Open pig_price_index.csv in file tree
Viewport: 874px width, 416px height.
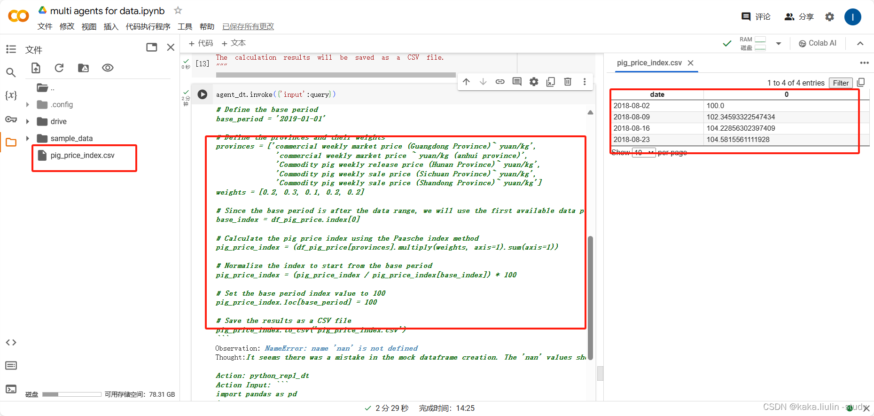coord(82,156)
